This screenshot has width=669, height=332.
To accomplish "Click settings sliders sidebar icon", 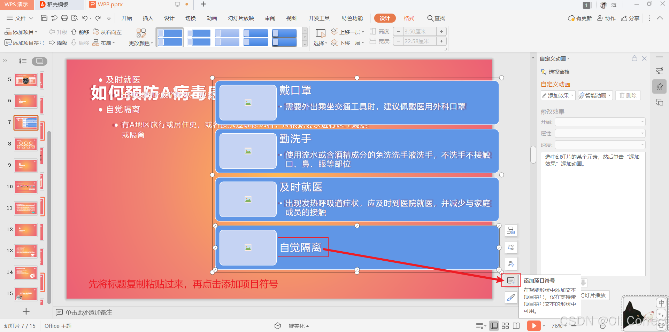I will [x=660, y=71].
